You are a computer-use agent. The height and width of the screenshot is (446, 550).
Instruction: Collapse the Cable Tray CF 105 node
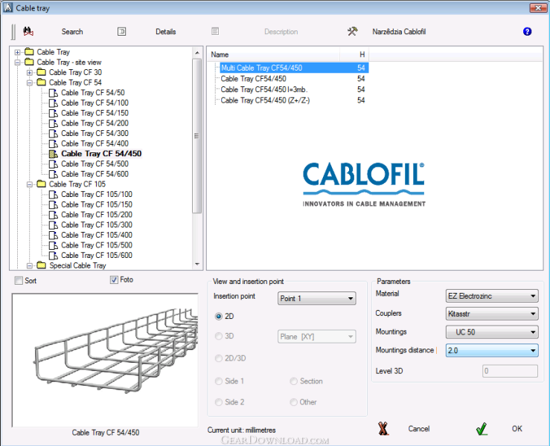[x=30, y=184]
